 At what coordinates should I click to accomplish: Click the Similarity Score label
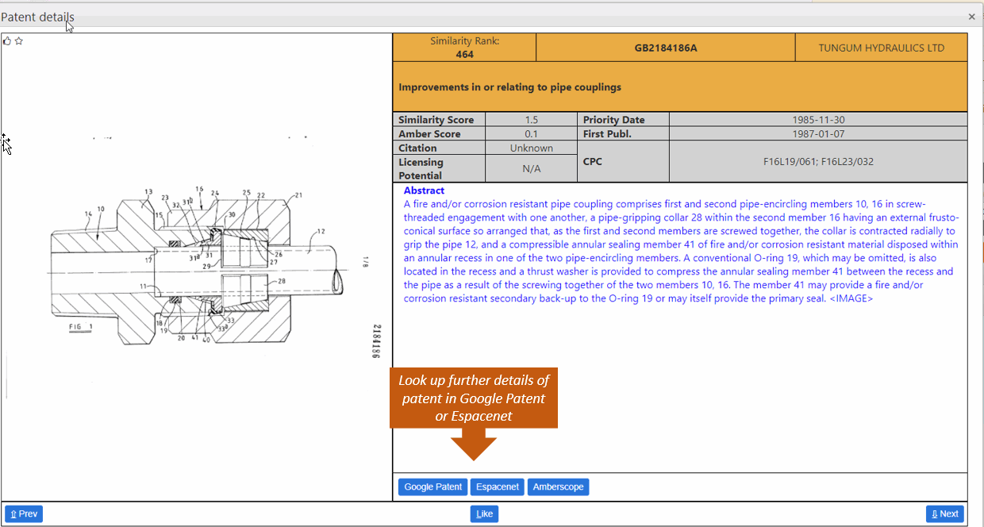coord(436,120)
